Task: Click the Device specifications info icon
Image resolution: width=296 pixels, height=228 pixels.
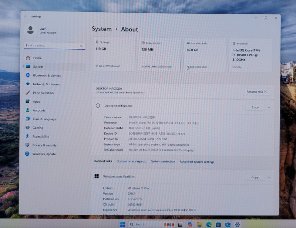Action: 98,106
